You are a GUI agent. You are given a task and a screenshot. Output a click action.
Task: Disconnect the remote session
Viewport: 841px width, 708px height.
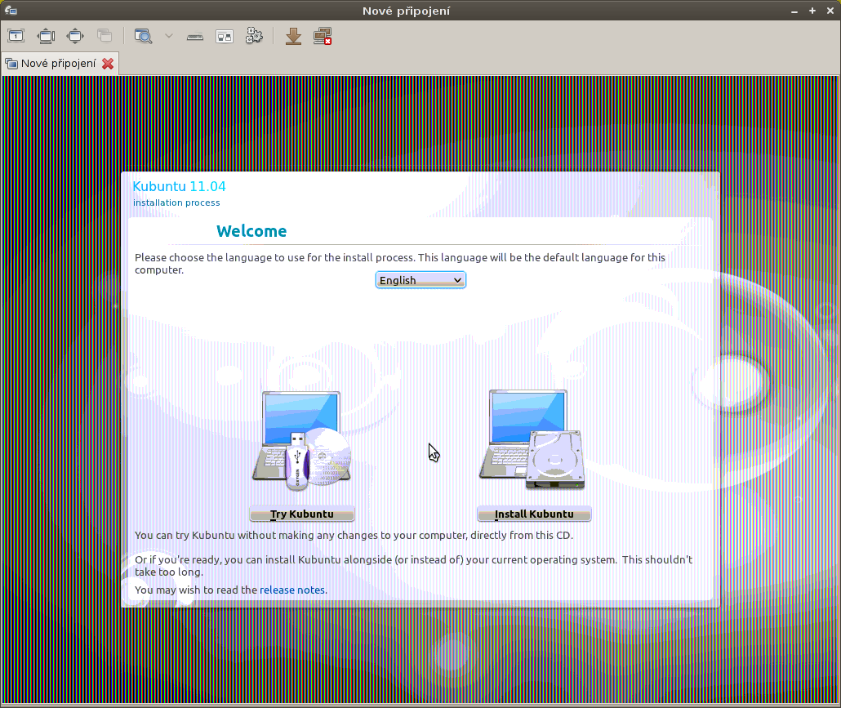tap(323, 36)
